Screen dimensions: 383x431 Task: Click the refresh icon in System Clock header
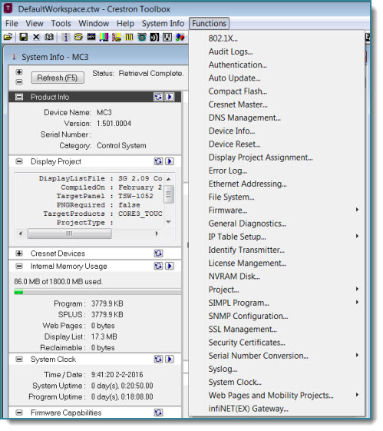tap(158, 359)
